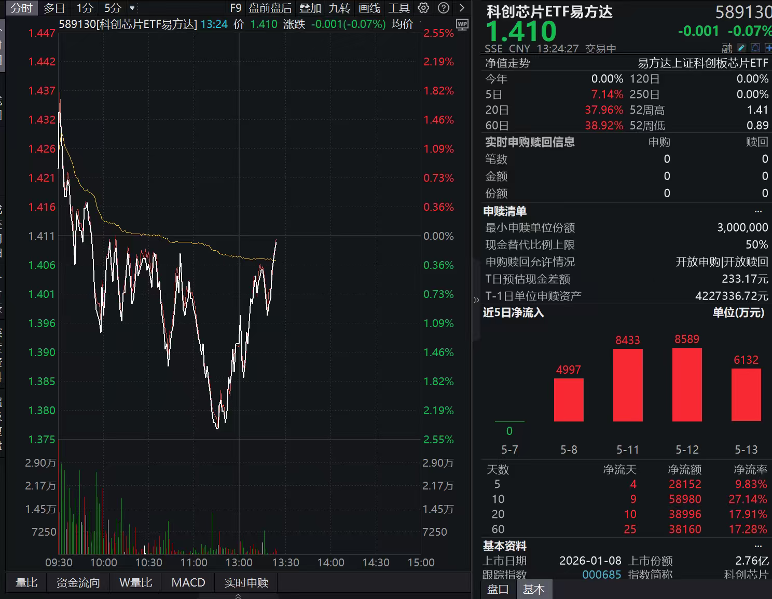
Task: Click the 5-13 net inflow bar 6132
Action: pyautogui.click(x=746, y=394)
